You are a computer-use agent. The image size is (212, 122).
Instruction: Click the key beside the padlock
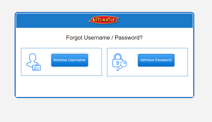[x=122, y=66]
